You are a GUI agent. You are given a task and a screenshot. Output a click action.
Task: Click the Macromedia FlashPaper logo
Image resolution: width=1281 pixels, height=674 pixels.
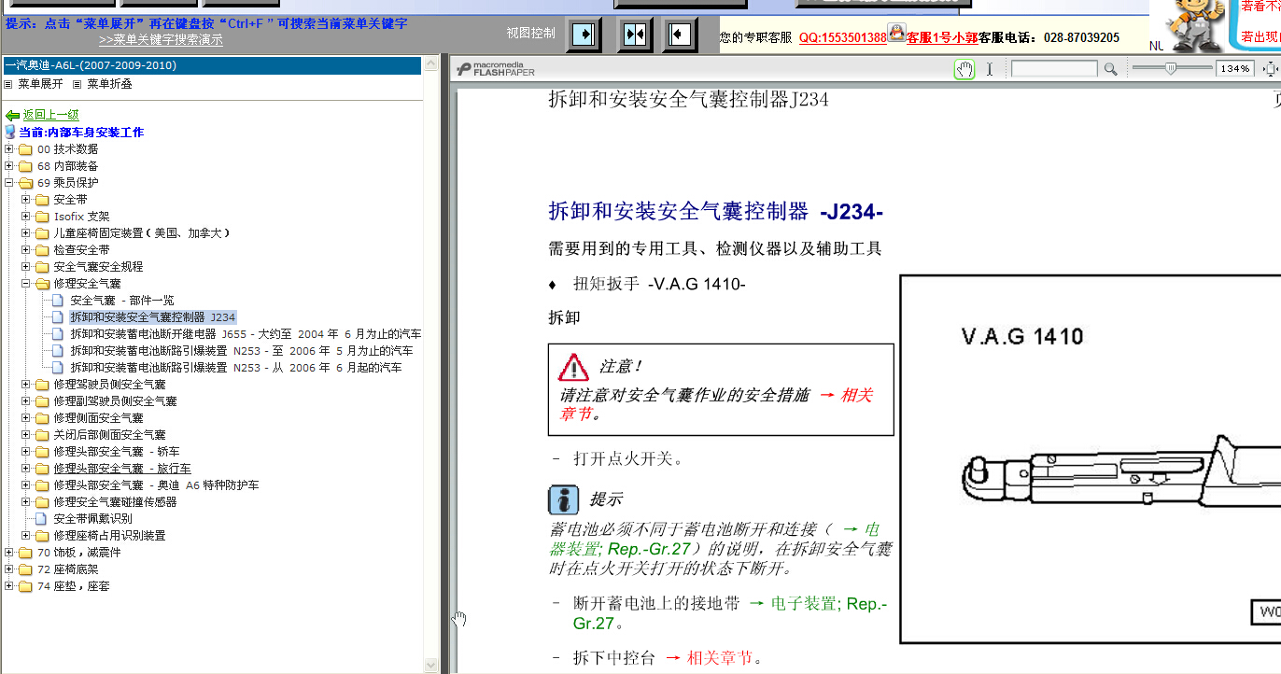coord(496,69)
